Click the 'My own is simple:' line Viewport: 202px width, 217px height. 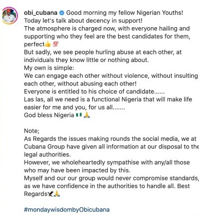49,68
